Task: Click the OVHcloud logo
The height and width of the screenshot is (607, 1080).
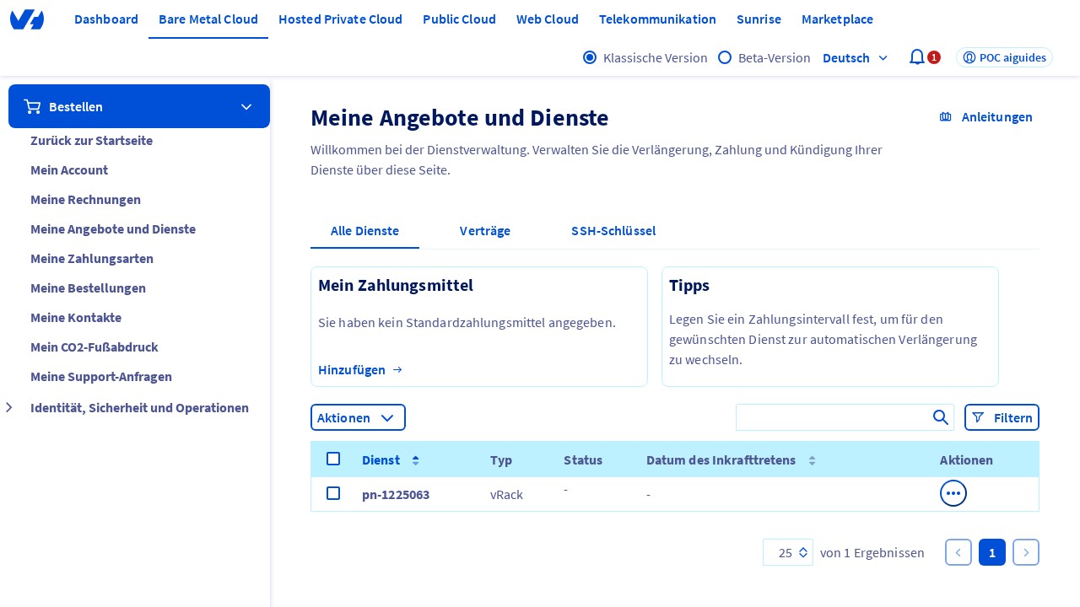Action: 27,19
